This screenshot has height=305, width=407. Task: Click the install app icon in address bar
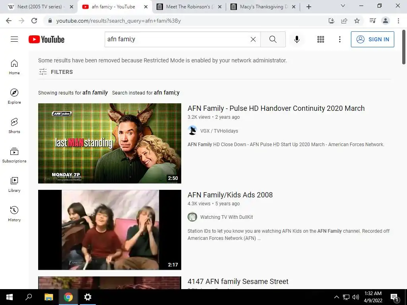pyautogui.click(x=331, y=21)
